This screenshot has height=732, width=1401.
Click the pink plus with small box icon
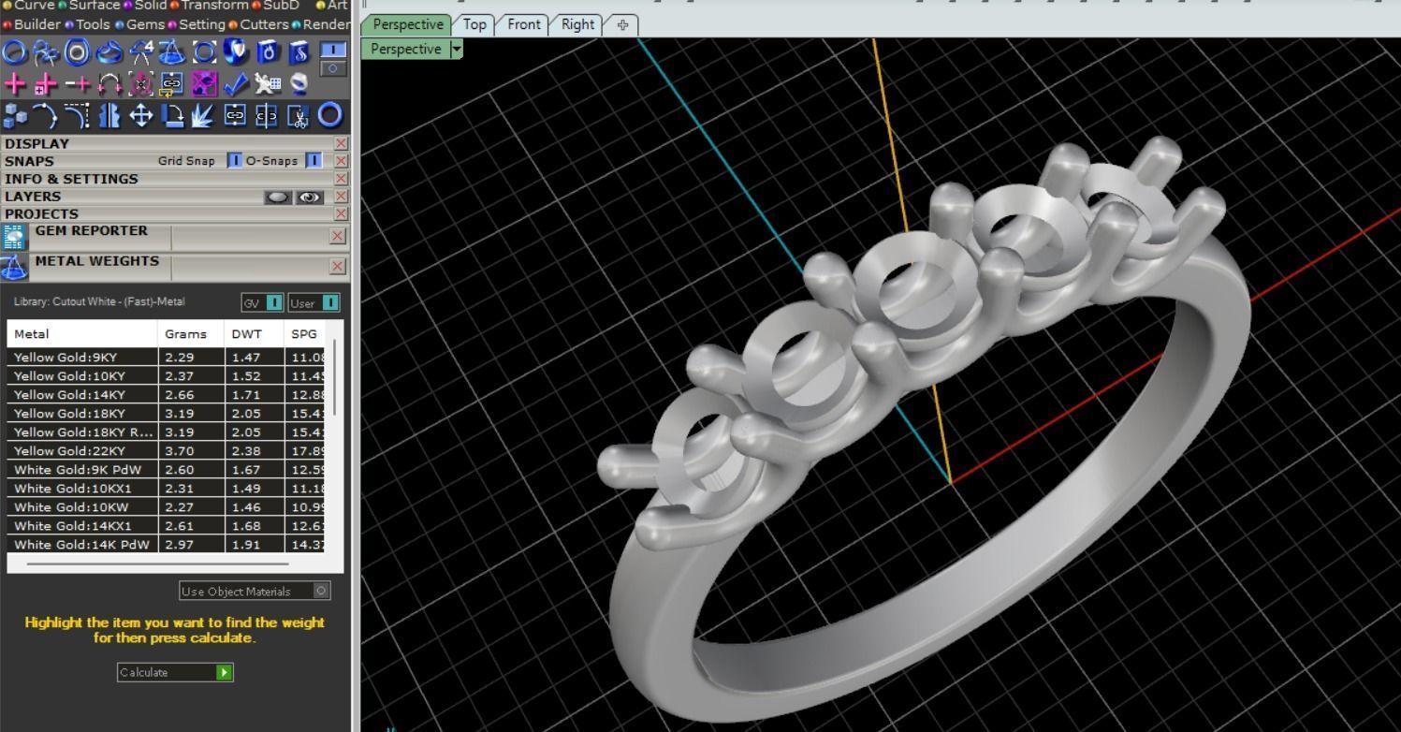[45, 84]
